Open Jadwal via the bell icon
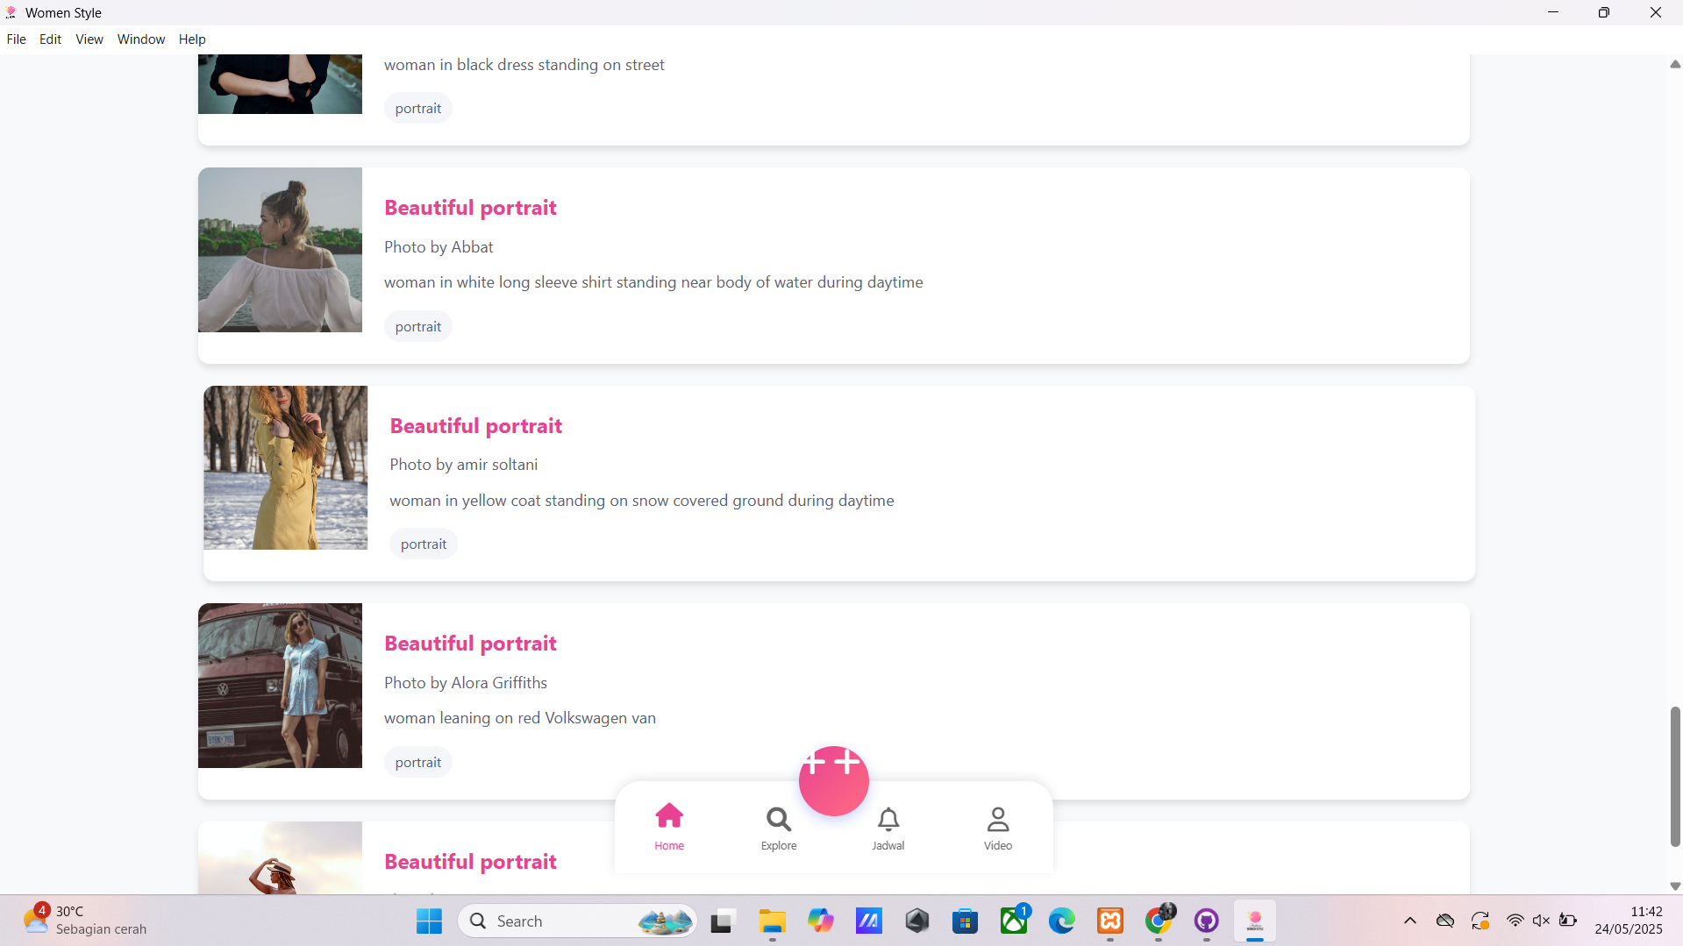Image resolution: width=1683 pixels, height=946 pixels. tap(888, 827)
